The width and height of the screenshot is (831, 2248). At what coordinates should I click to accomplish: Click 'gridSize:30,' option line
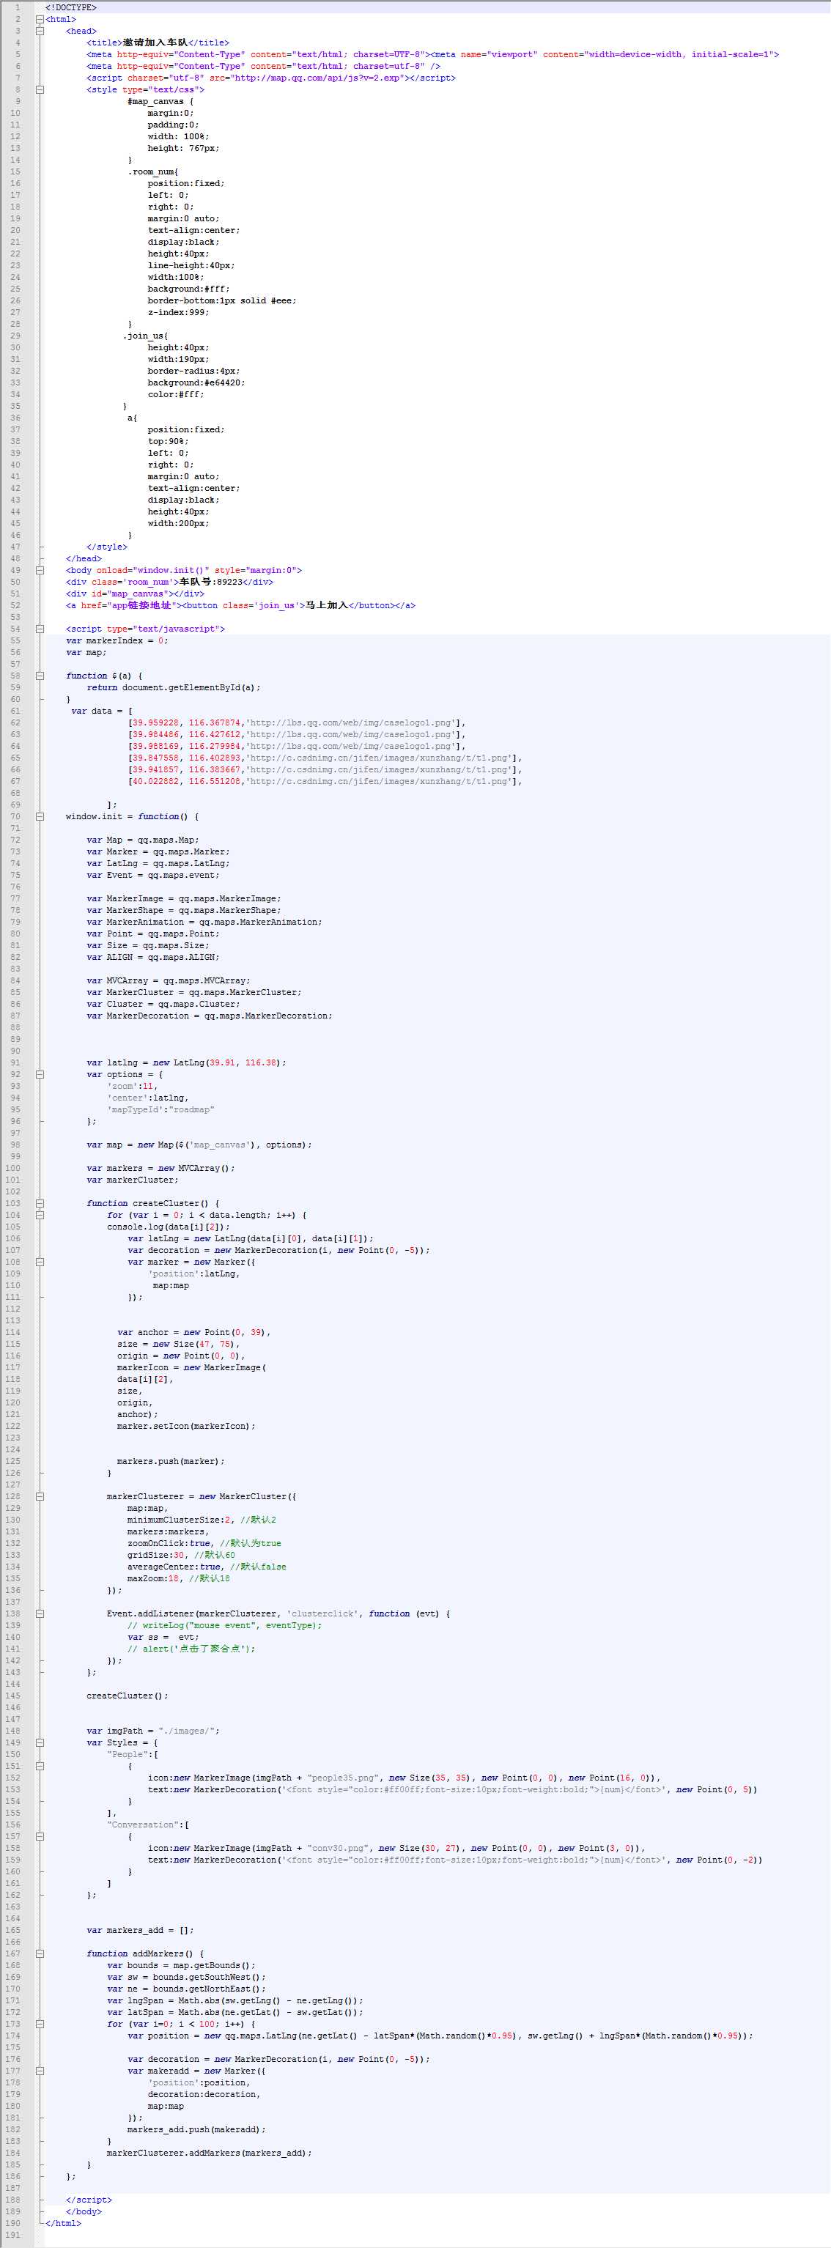(x=181, y=1555)
